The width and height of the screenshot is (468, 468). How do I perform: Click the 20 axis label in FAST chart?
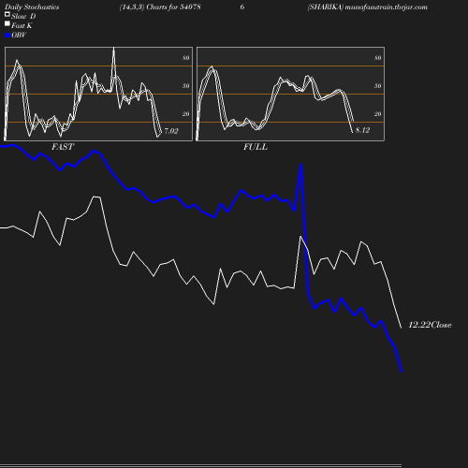[186, 114]
